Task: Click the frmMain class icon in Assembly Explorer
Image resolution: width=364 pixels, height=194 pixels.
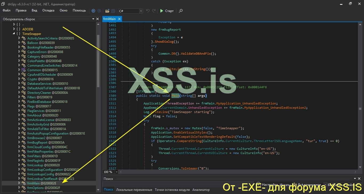Action: pos(23,183)
